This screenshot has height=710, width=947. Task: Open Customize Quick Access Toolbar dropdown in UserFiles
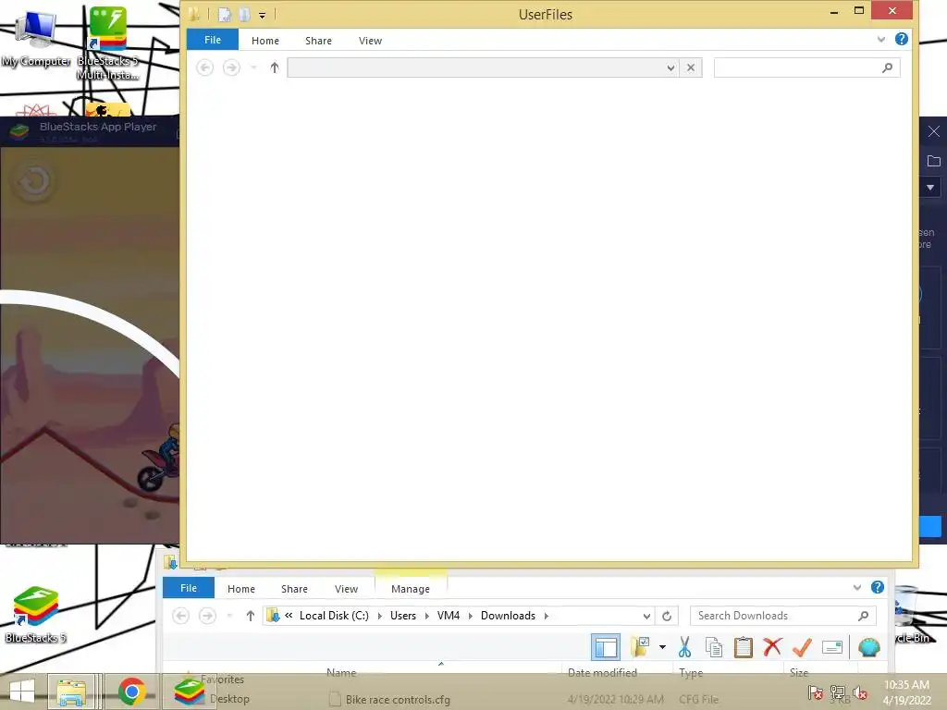[x=262, y=15]
